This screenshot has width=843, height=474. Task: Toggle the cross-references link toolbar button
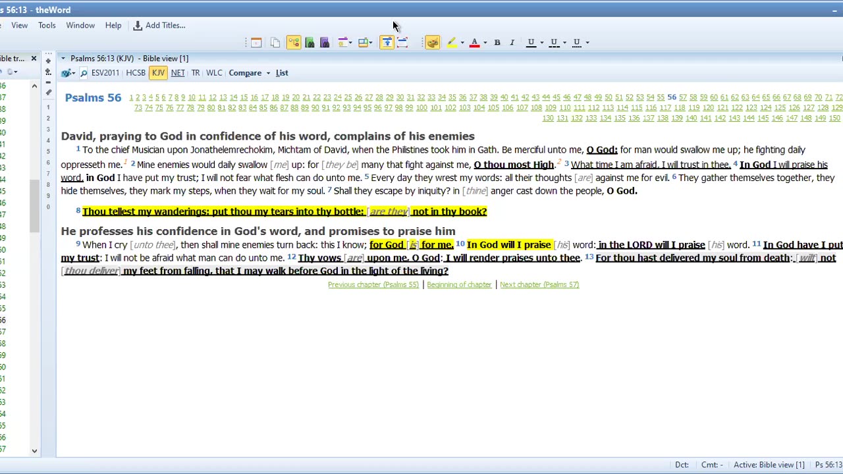(x=294, y=43)
